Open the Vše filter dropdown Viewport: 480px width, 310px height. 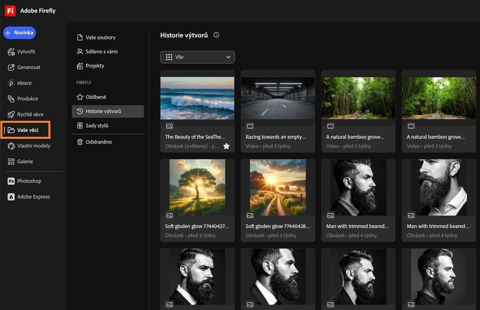tap(198, 57)
